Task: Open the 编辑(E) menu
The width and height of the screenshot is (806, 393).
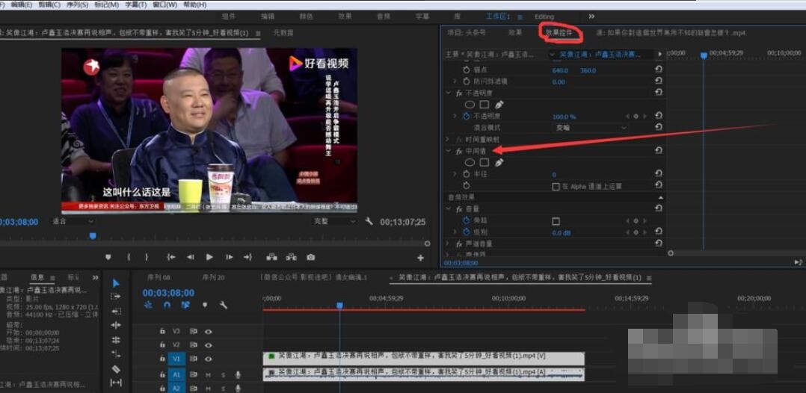Action: 21,4
